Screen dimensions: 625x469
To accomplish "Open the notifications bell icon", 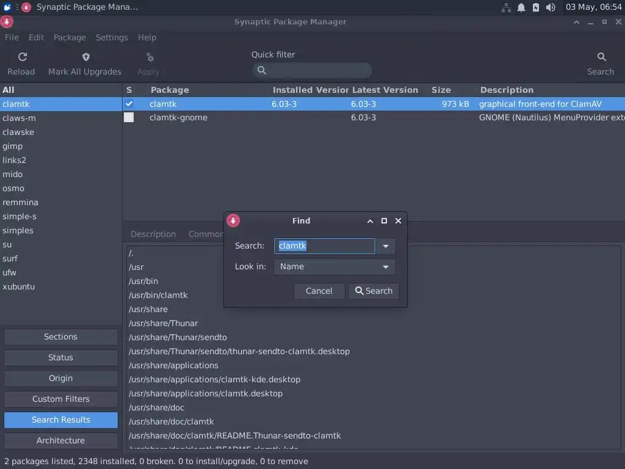I will (x=521, y=7).
